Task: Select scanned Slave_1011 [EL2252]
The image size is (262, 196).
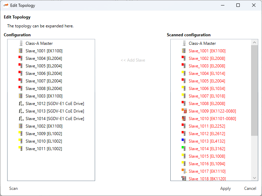Action: pos(207,126)
